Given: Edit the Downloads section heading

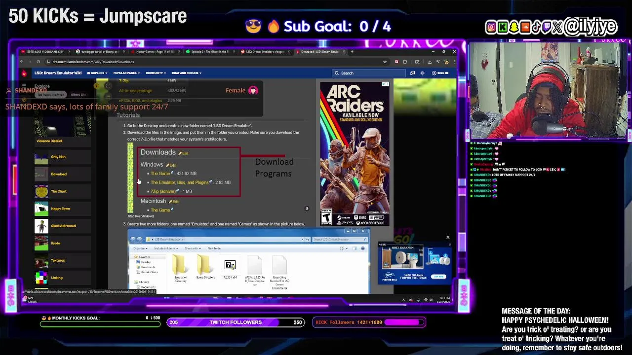Looking at the screenshot, I should point(183,153).
